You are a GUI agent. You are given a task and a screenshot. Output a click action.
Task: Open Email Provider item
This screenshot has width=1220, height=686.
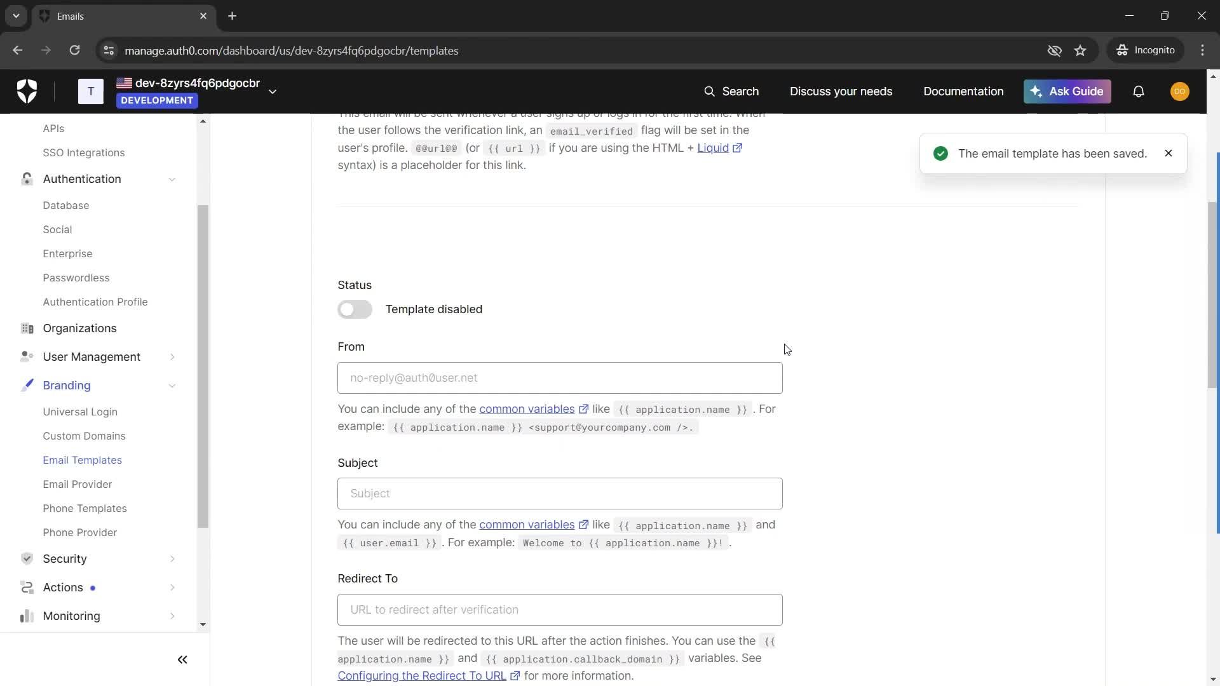[x=77, y=484]
